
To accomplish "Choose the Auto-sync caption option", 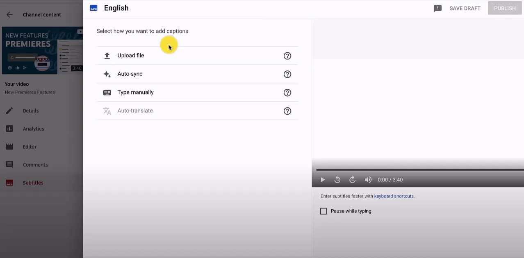I will point(197,74).
